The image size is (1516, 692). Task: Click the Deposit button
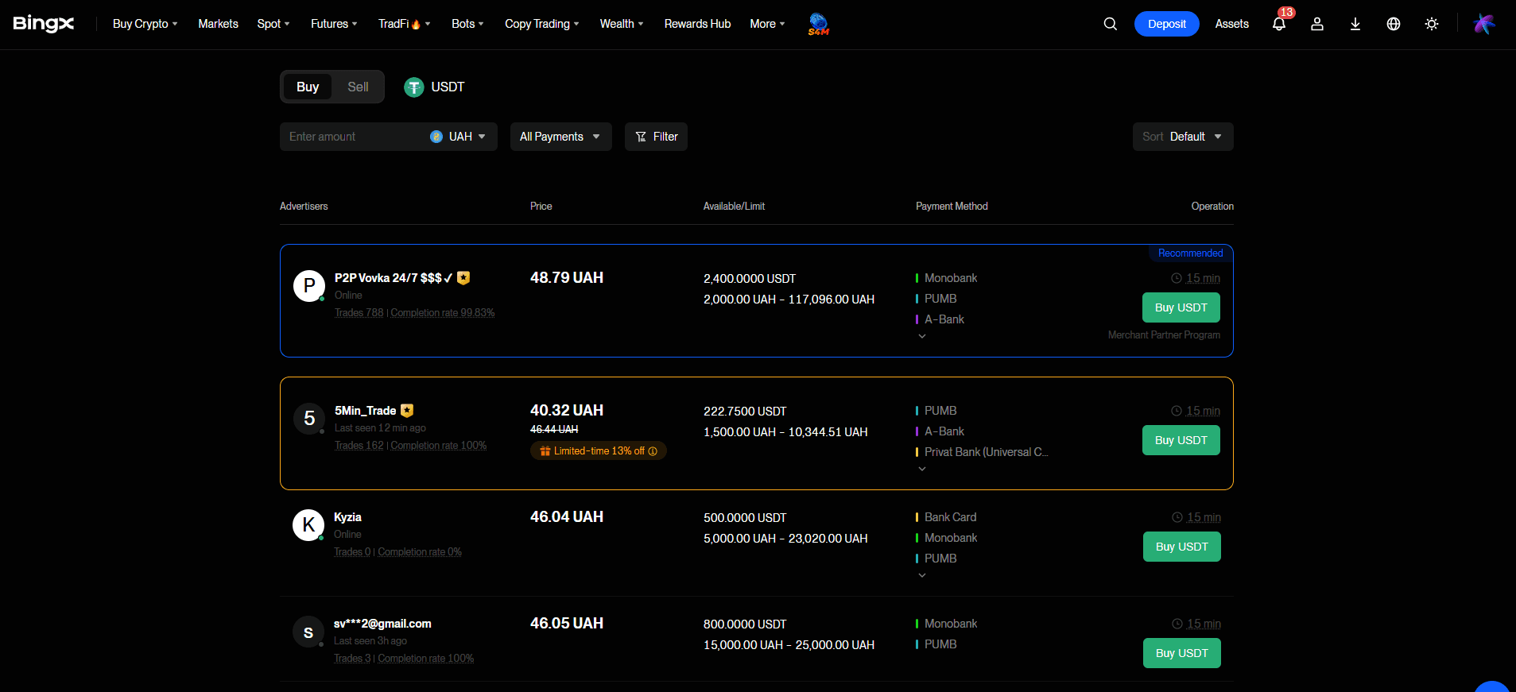point(1166,24)
